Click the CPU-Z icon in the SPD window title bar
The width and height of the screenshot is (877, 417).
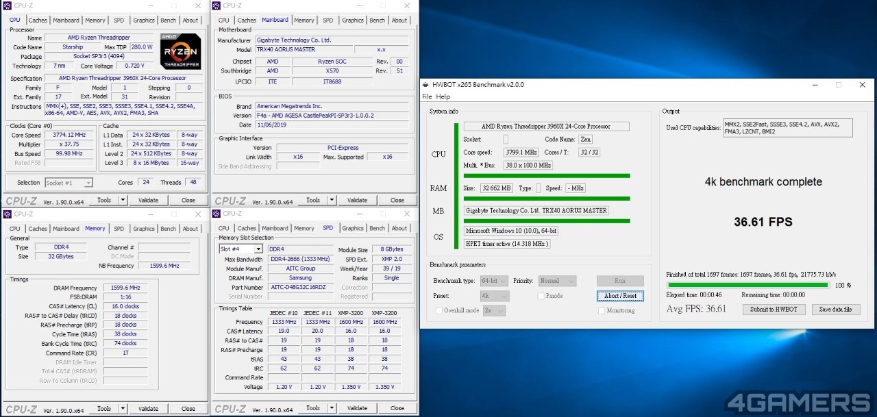click(x=216, y=214)
